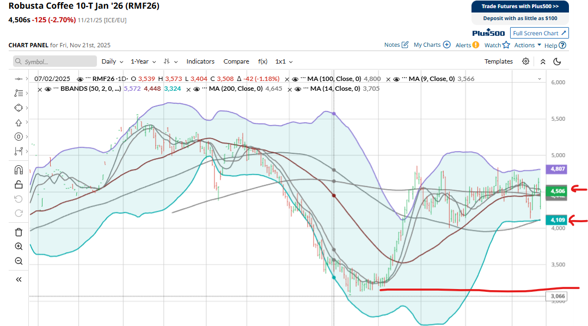Hide the BBANDS (50, 2, 0) indicator
Viewport: 588px width, 326px height.
48,89
